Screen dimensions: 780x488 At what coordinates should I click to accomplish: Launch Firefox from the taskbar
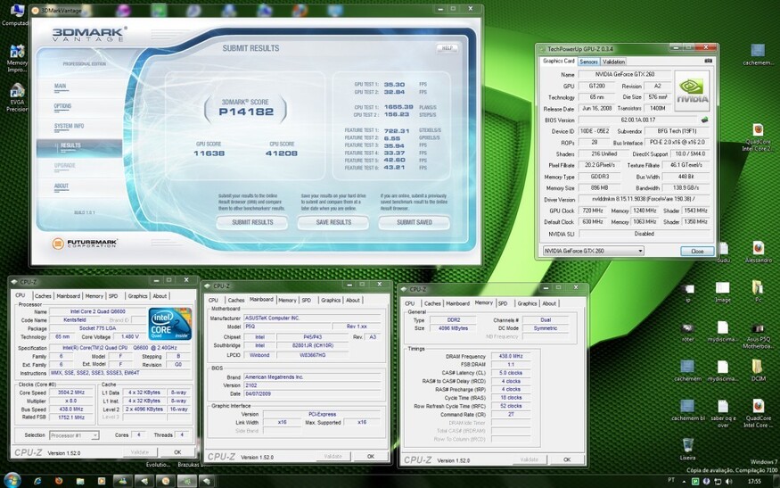point(59,481)
